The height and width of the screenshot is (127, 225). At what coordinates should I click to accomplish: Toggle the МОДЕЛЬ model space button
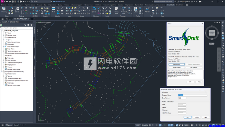point(145,125)
